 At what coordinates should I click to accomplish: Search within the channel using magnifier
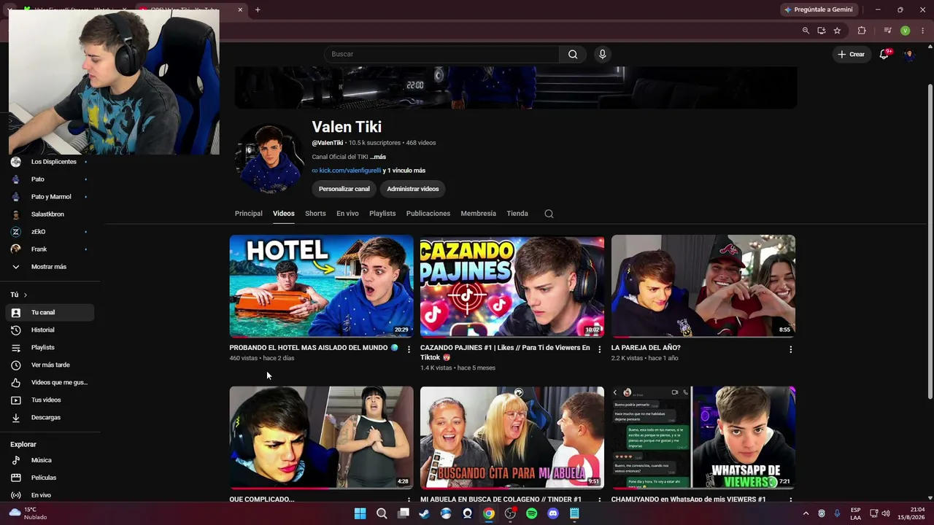pos(549,214)
